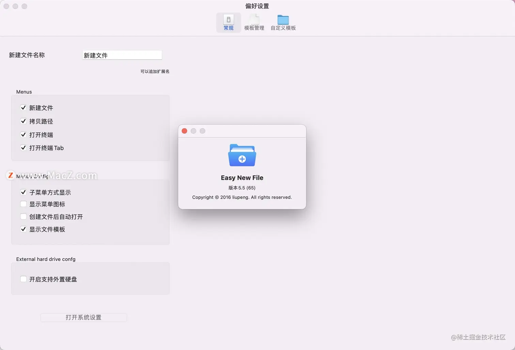The image size is (515, 350).
Task: Click the External hard drive confg label
Action: 46,259
